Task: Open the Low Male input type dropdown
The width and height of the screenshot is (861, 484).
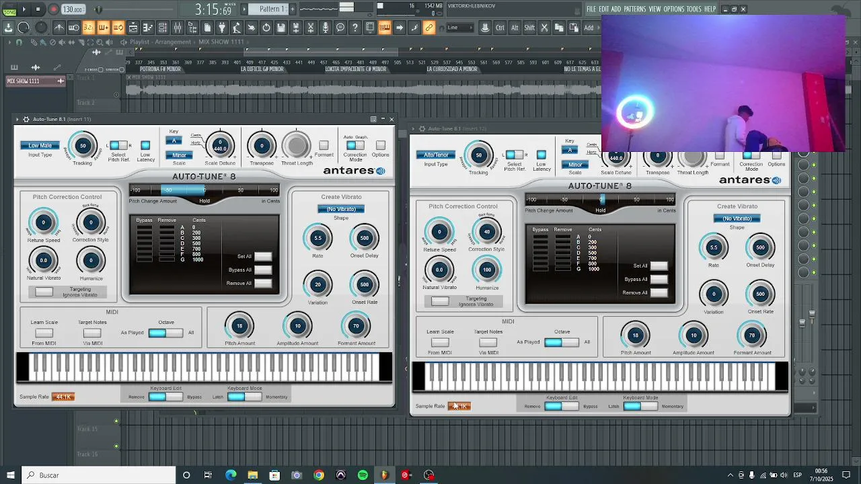Action: pyautogui.click(x=40, y=145)
